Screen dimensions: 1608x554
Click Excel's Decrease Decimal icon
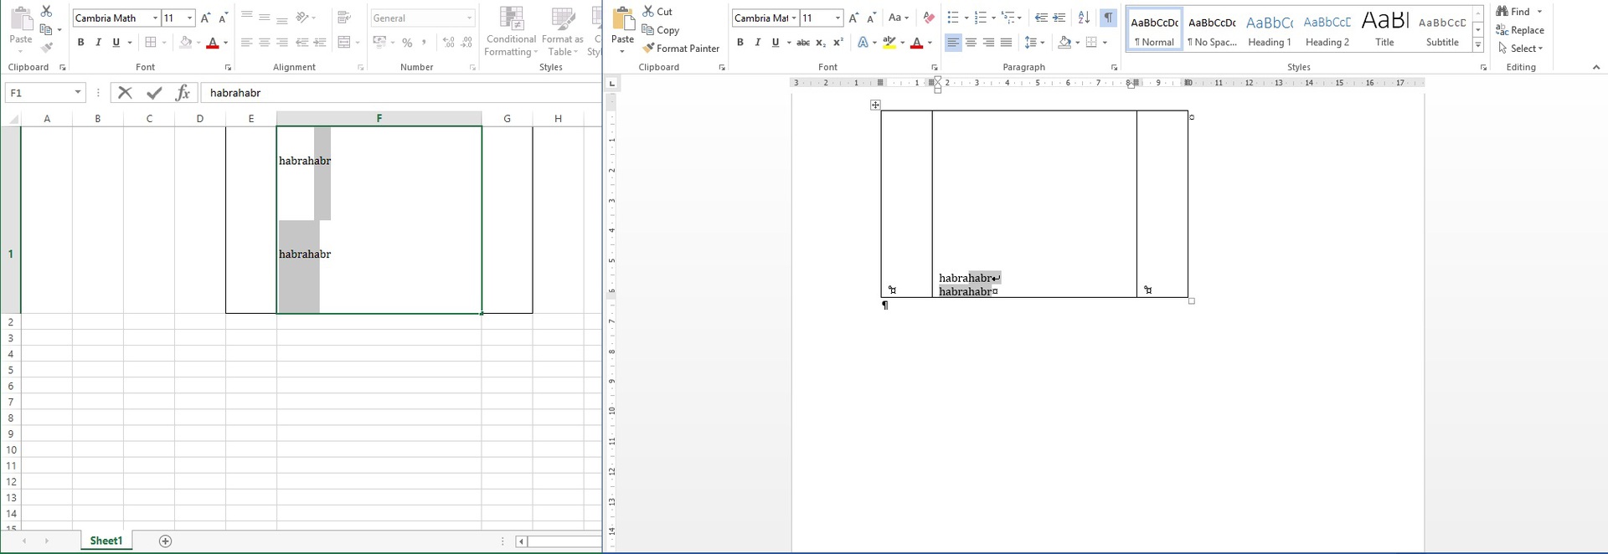(x=466, y=42)
